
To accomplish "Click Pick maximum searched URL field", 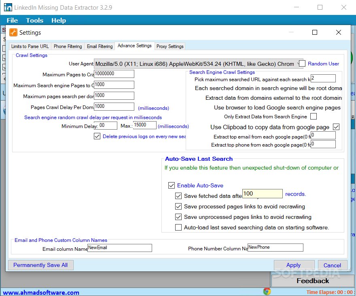I will click(323, 78).
